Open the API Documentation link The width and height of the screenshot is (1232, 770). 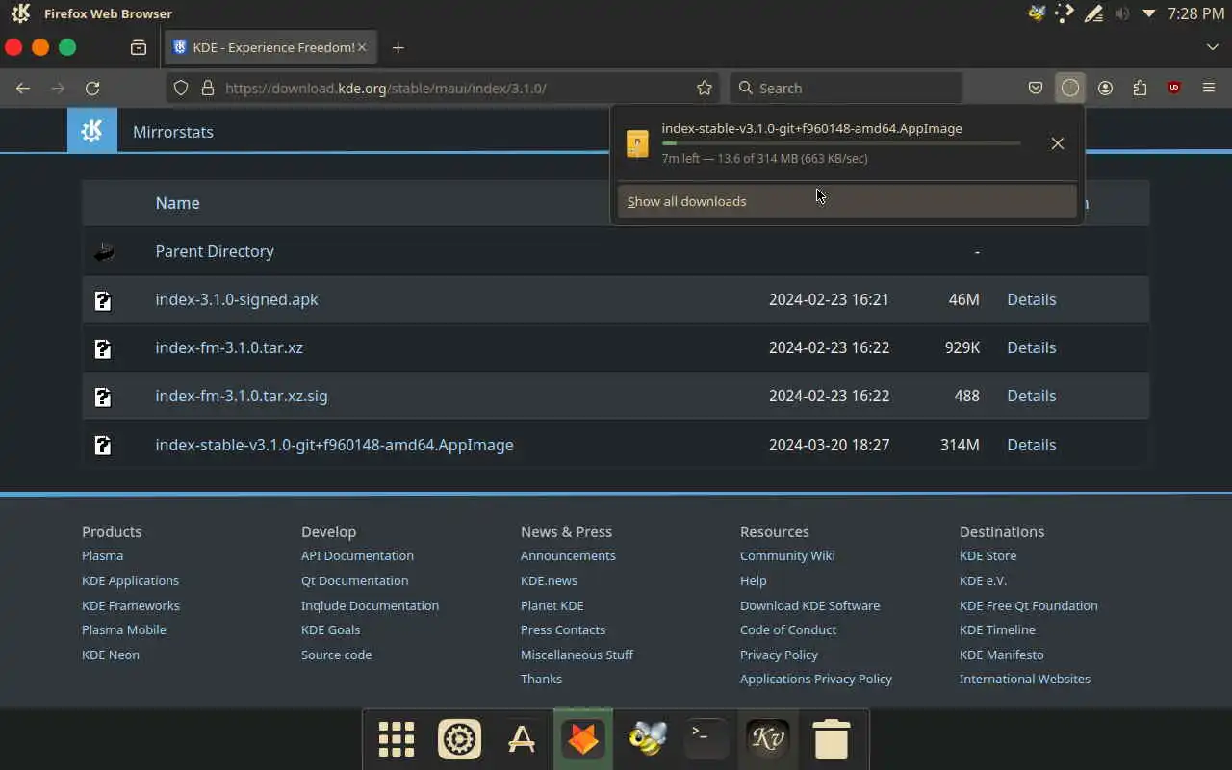point(357,555)
